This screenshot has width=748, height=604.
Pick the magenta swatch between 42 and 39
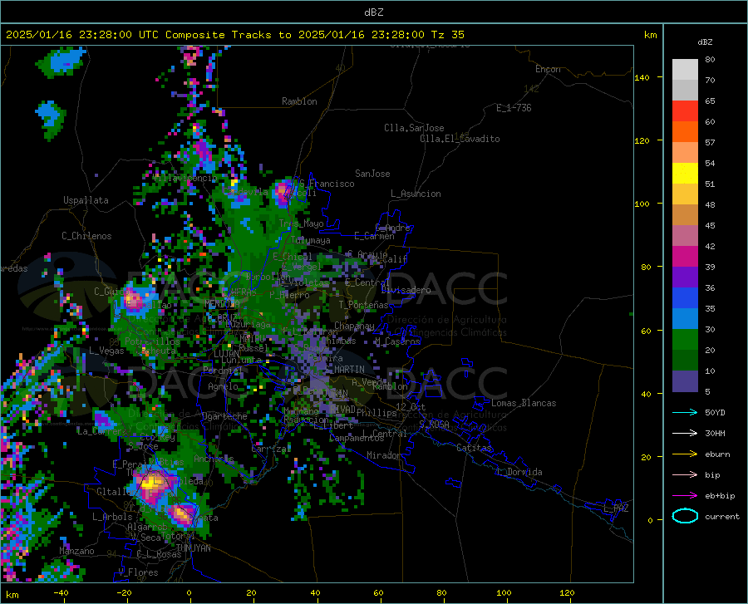coord(685,257)
